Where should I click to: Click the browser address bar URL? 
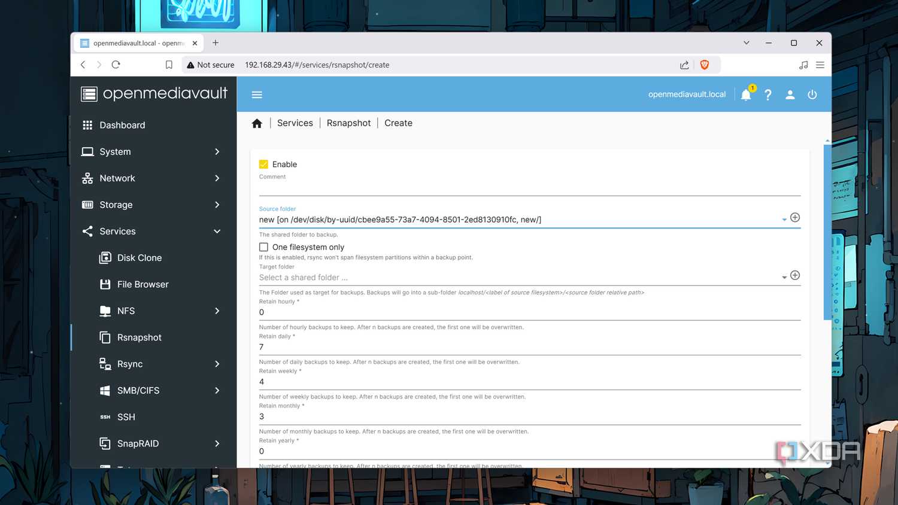click(x=317, y=65)
